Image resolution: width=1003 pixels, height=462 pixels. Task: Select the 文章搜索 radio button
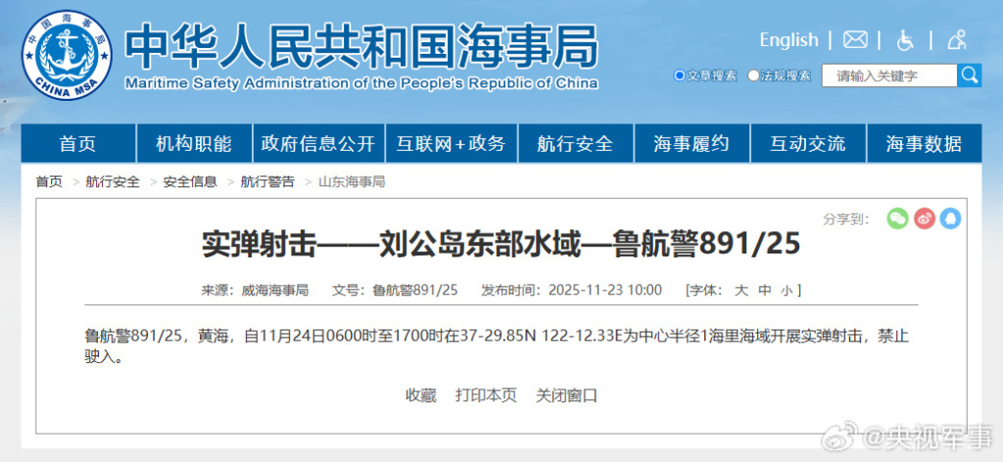click(680, 75)
